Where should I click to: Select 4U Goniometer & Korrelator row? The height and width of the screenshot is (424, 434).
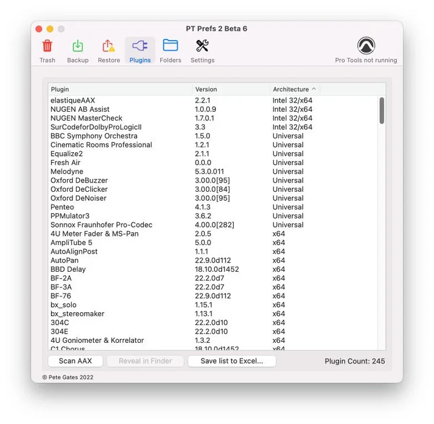pos(212,341)
